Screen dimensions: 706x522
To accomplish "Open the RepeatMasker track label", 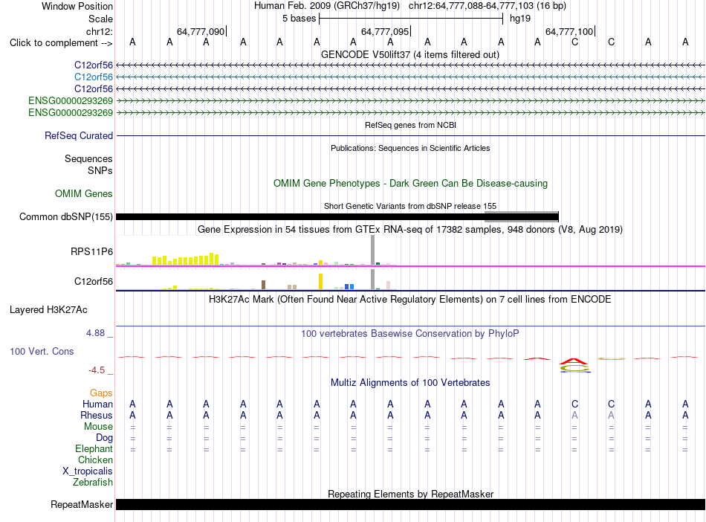I will [82, 504].
